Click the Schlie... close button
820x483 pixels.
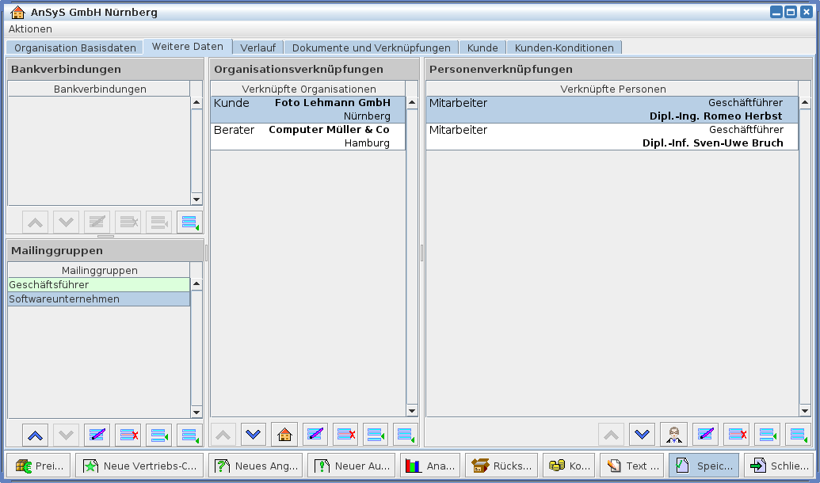(780, 466)
